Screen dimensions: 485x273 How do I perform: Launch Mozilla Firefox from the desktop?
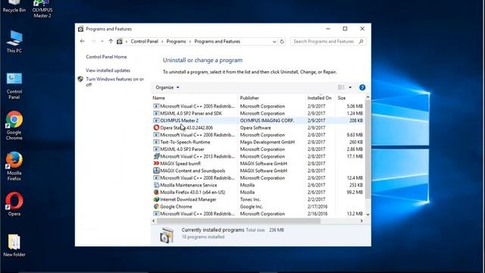(x=14, y=166)
